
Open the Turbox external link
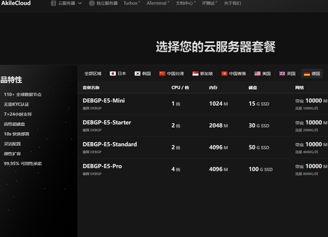[131, 3]
